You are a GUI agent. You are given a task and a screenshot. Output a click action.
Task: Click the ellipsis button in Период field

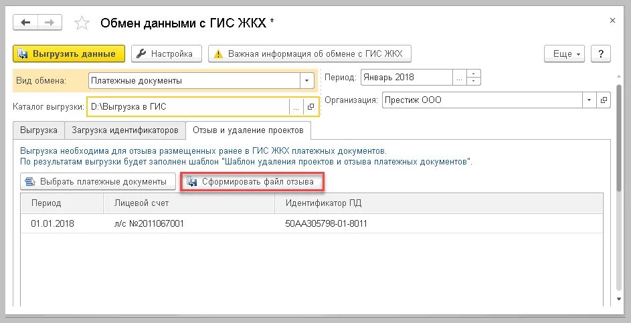(x=459, y=78)
